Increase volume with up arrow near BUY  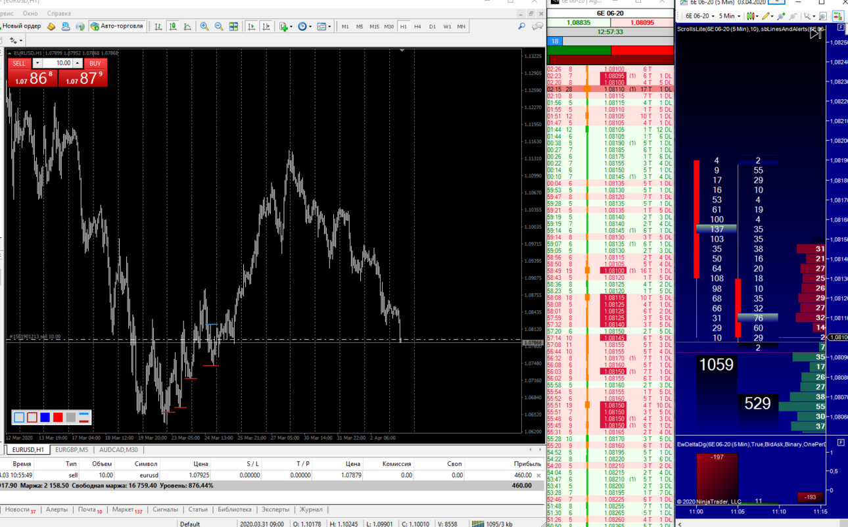(x=78, y=63)
